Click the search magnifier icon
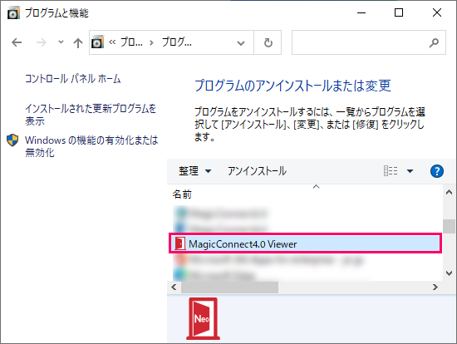The height and width of the screenshot is (344, 457). click(x=434, y=42)
